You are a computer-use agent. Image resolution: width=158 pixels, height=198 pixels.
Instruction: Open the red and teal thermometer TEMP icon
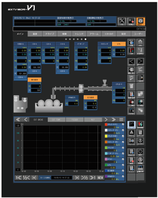coord(131,51)
